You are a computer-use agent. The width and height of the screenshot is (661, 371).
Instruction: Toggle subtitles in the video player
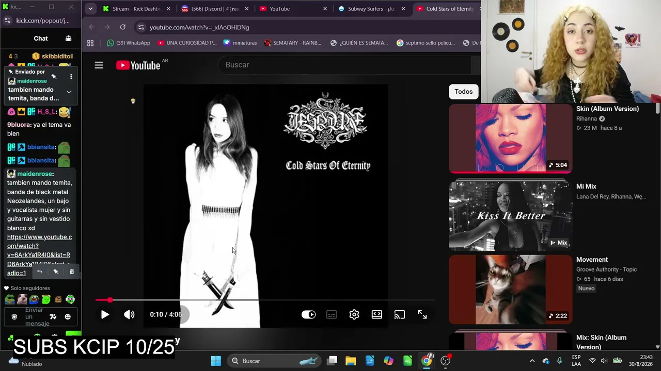(x=332, y=314)
